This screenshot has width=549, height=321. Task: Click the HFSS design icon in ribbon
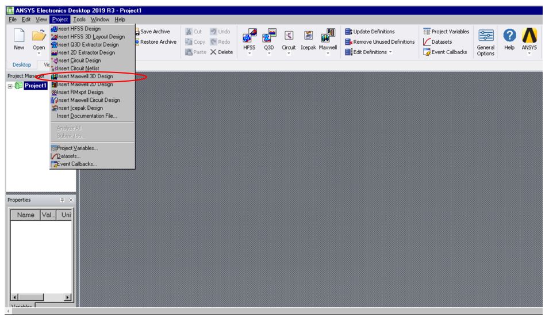tap(249, 36)
